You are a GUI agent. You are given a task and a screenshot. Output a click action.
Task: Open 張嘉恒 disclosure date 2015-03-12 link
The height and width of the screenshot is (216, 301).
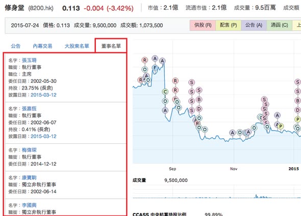tap(43, 136)
